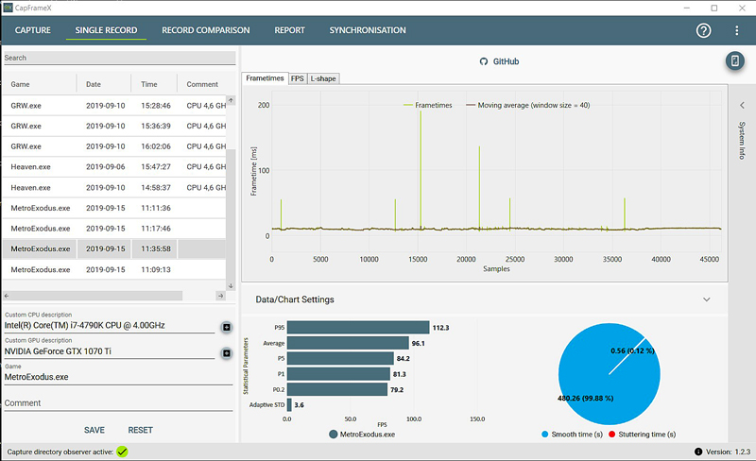The width and height of the screenshot is (756, 461).
Task: Click the right arrow of horizontal scrollbar
Action: (x=220, y=296)
